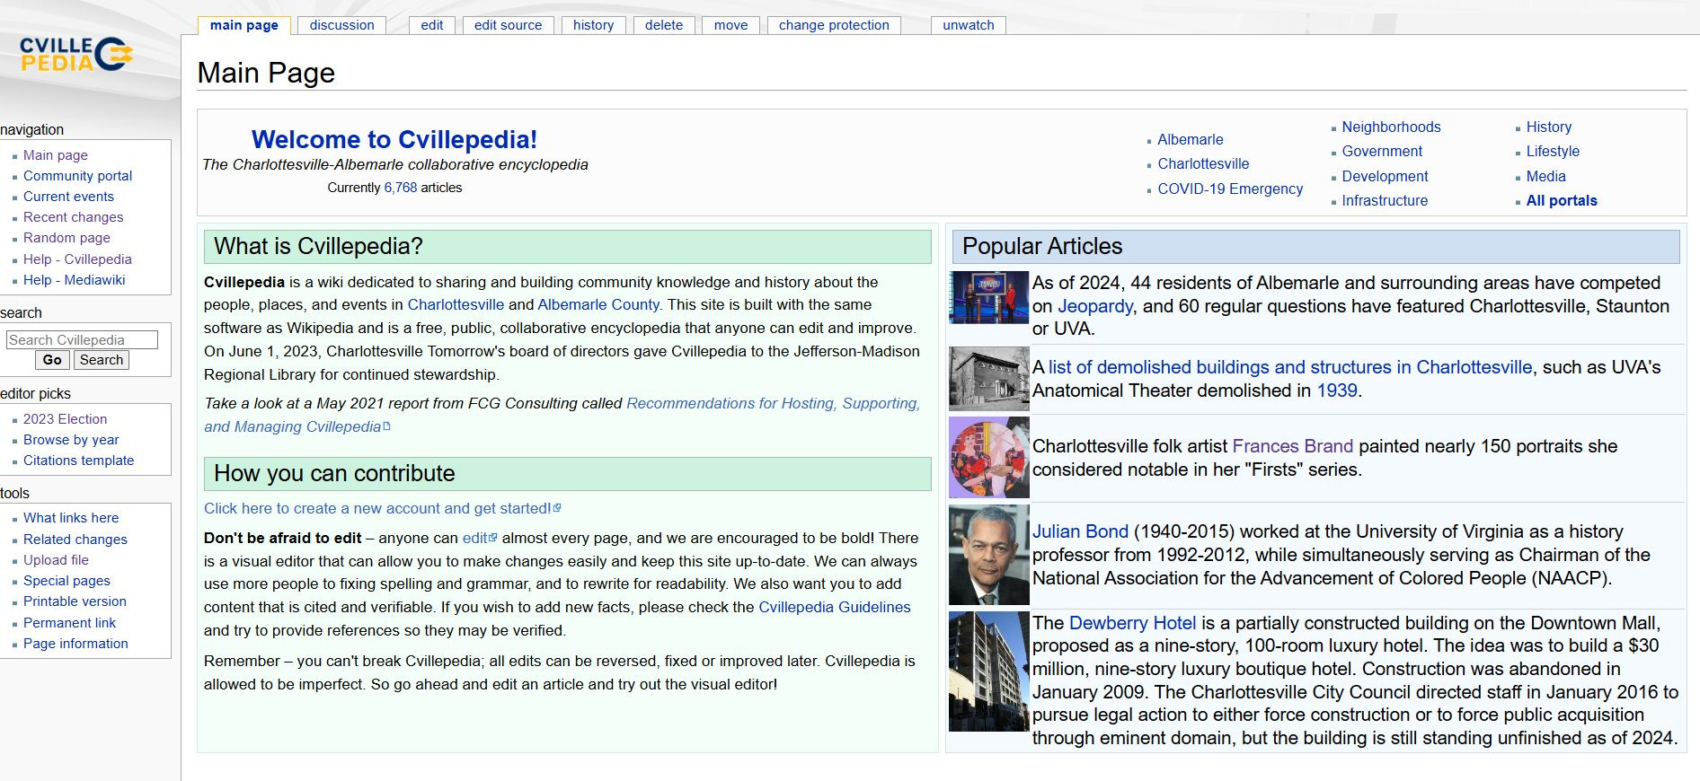Open the Lifestyle portal
The width and height of the screenshot is (1700, 781).
tap(1553, 151)
